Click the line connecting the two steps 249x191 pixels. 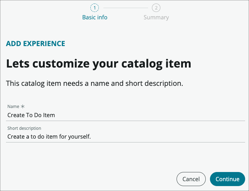pos(125,8)
